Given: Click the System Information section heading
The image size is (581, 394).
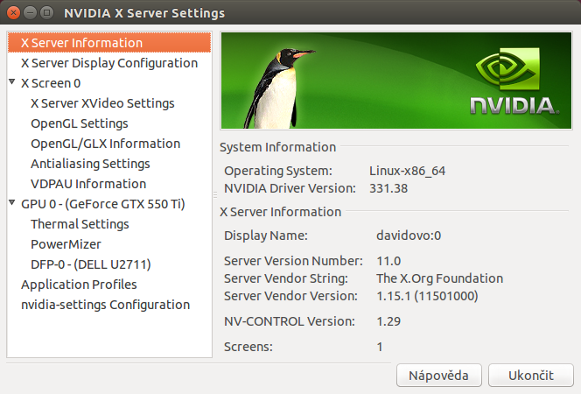Looking at the screenshot, I should pyautogui.click(x=278, y=147).
